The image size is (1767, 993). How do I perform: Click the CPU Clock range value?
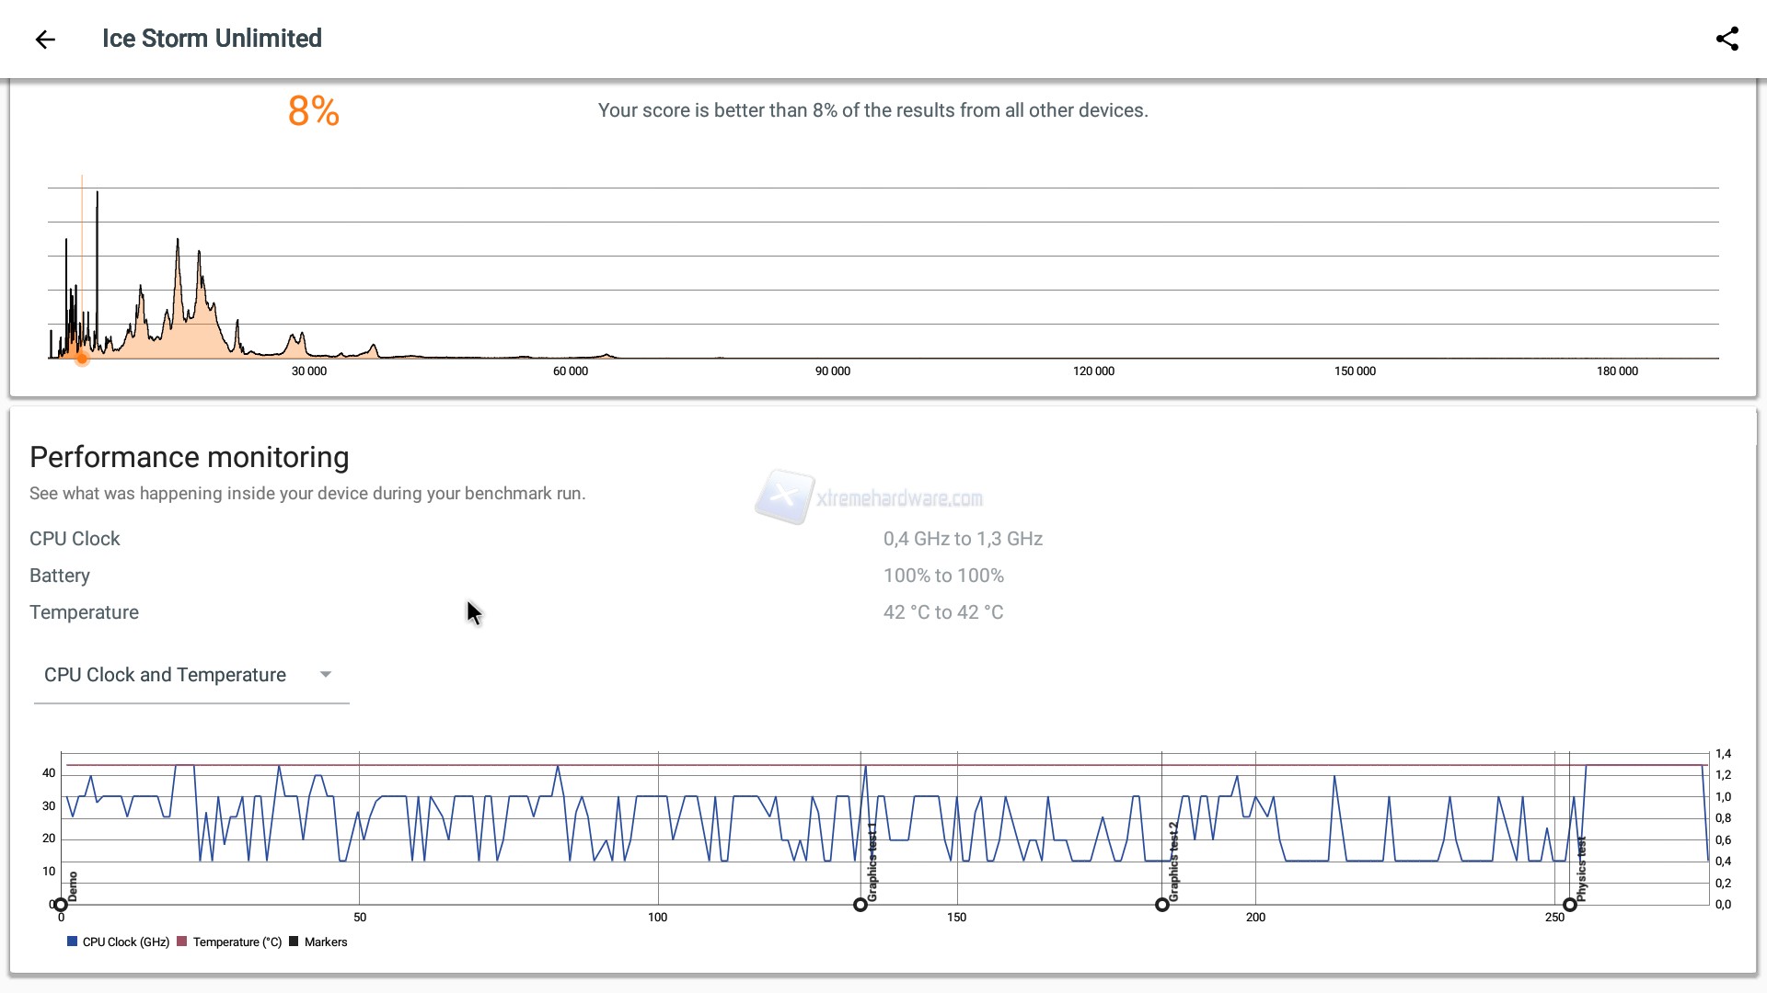963,539
